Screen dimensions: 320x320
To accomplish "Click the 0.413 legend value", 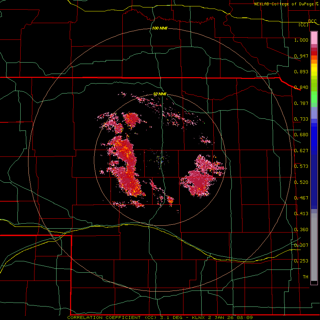I will 301,214.
